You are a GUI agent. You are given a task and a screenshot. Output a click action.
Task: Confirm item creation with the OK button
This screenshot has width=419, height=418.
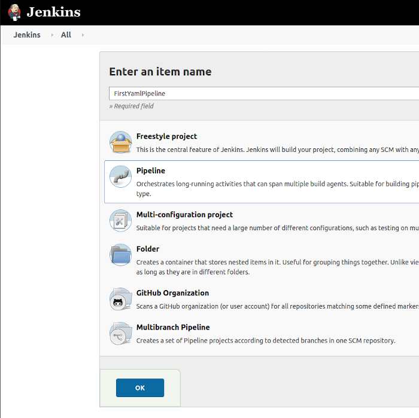pos(140,388)
